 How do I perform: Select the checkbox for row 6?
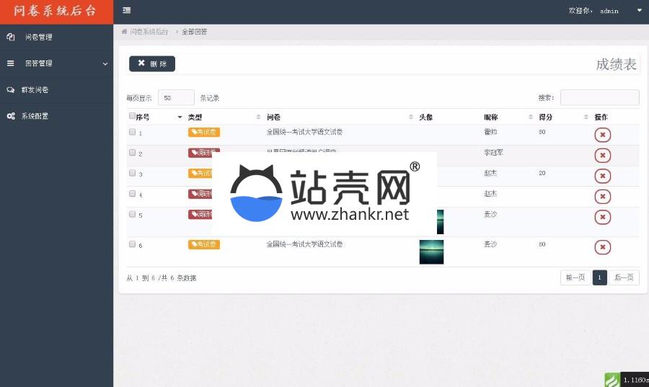pos(132,244)
